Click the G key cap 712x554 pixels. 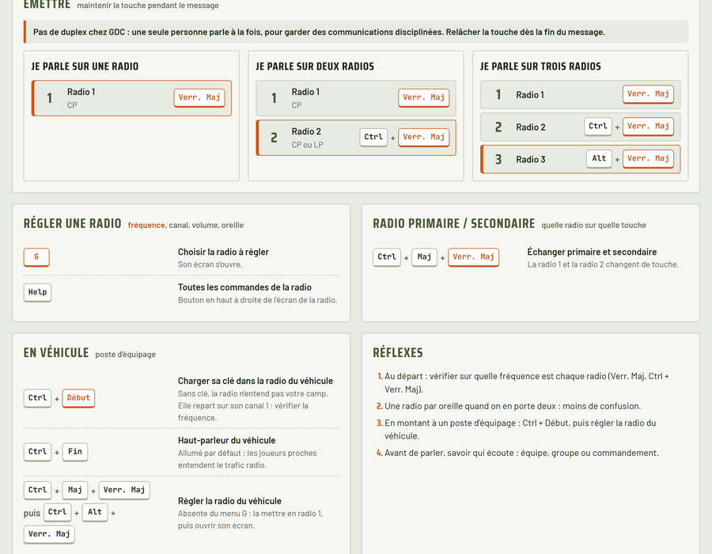tap(36, 257)
